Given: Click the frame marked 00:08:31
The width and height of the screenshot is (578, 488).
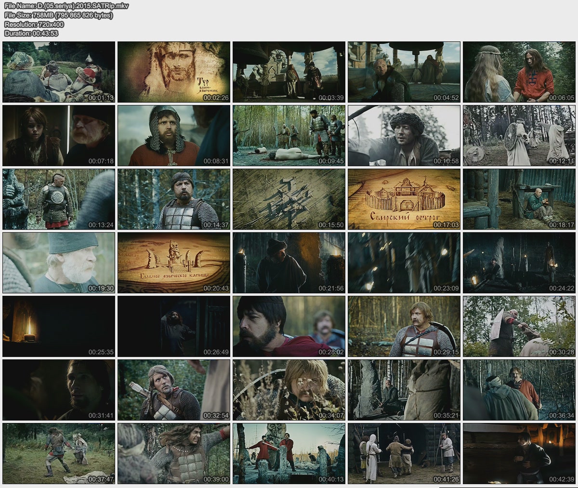Looking at the screenshot, I should [x=174, y=135].
